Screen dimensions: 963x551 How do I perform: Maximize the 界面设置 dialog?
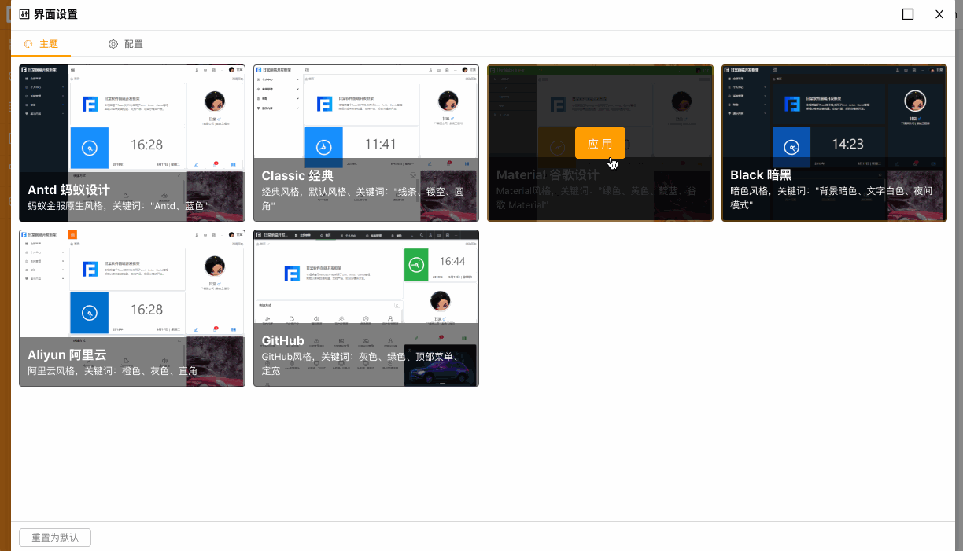(x=908, y=14)
